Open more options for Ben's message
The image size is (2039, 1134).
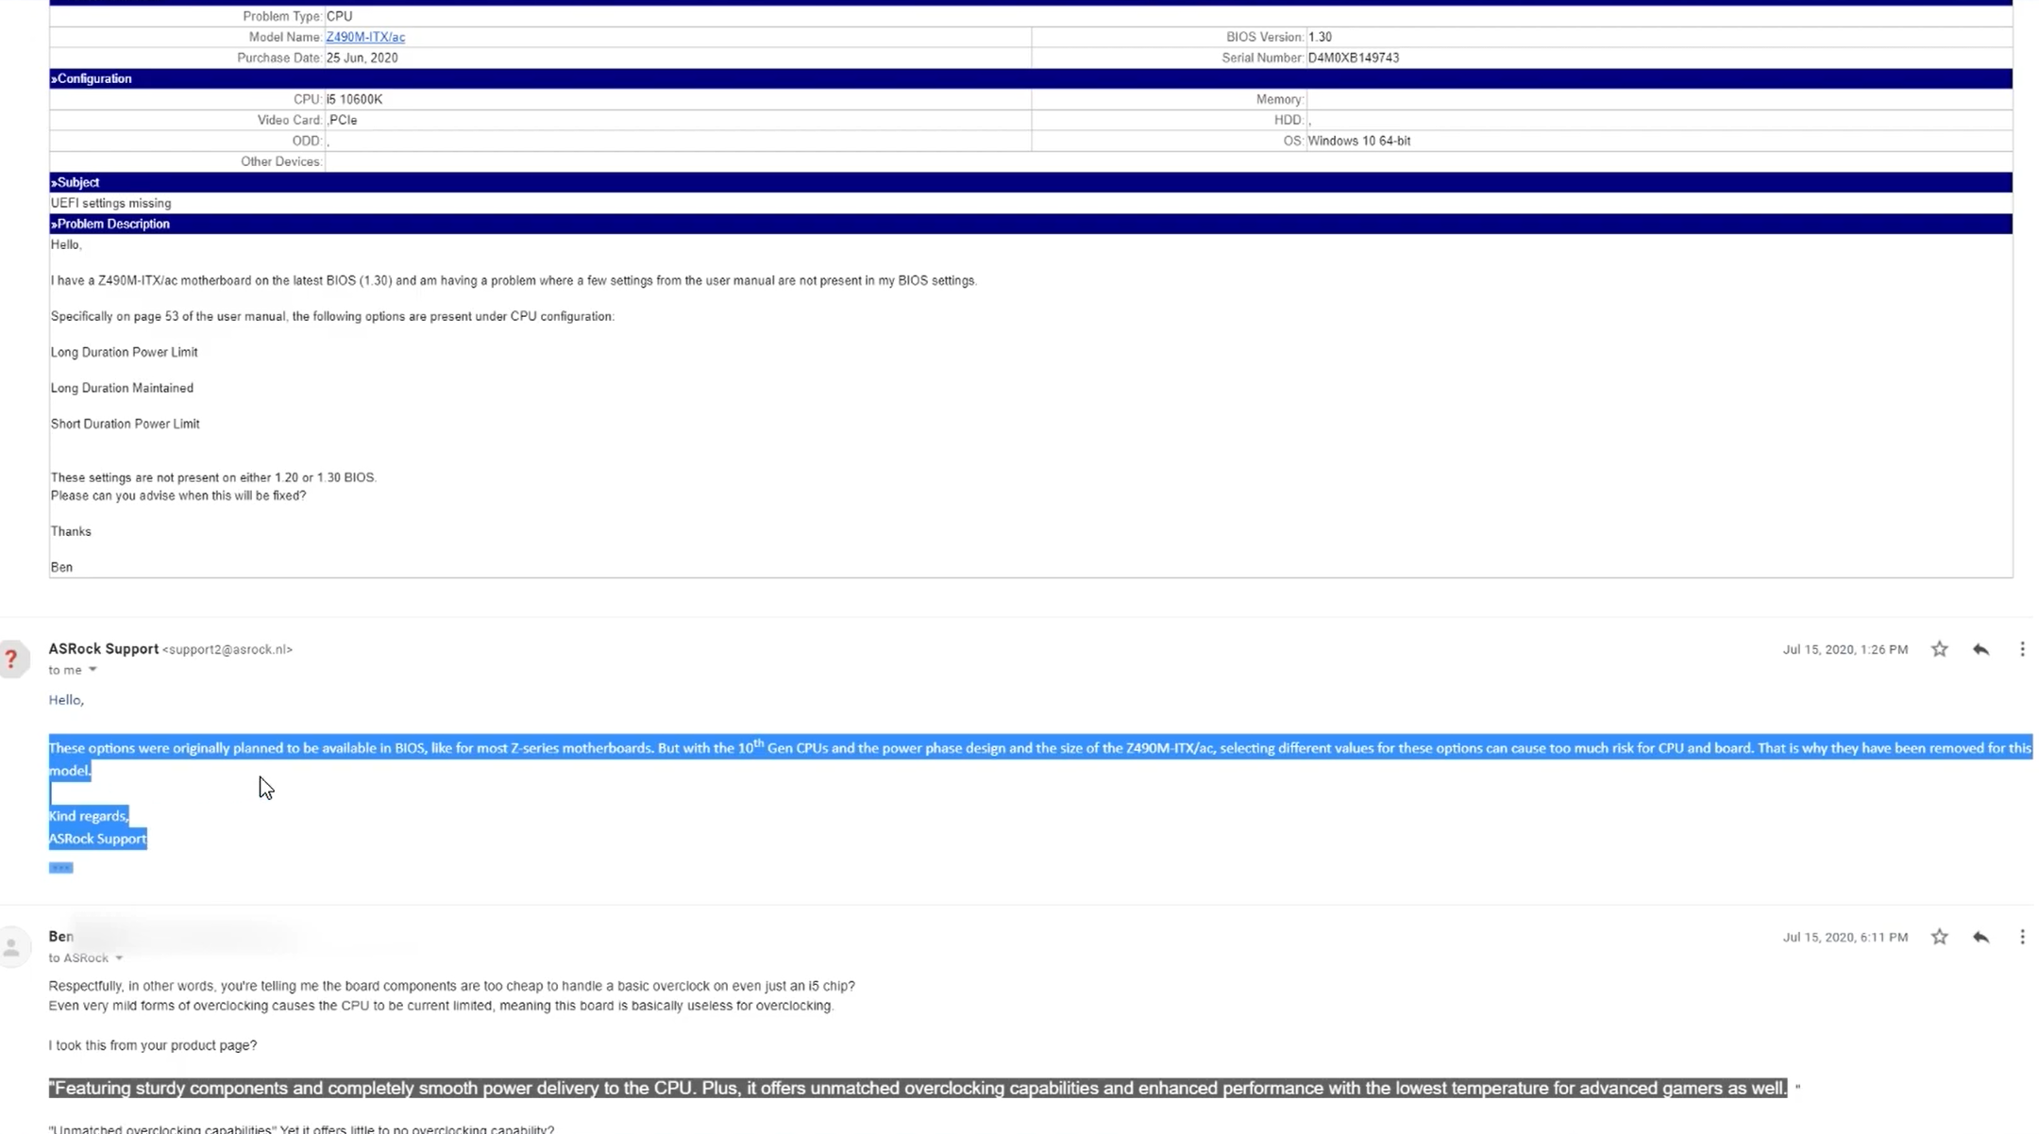click(2022, 937)
